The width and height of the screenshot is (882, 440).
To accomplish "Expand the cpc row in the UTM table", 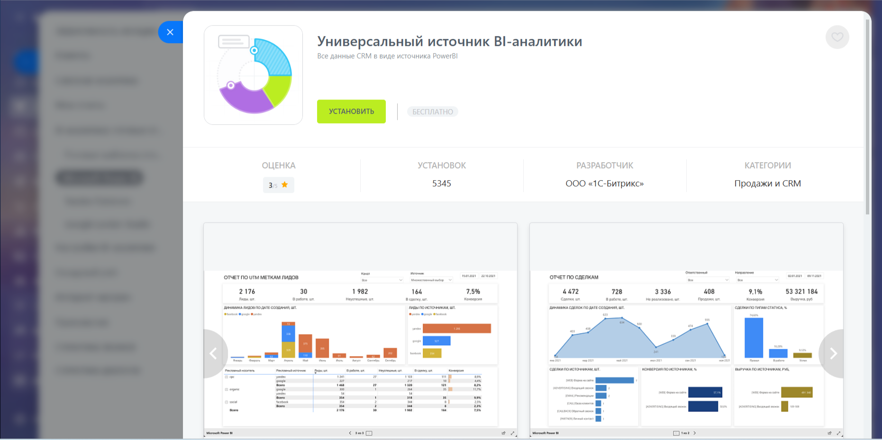I will tap(227, 377).
